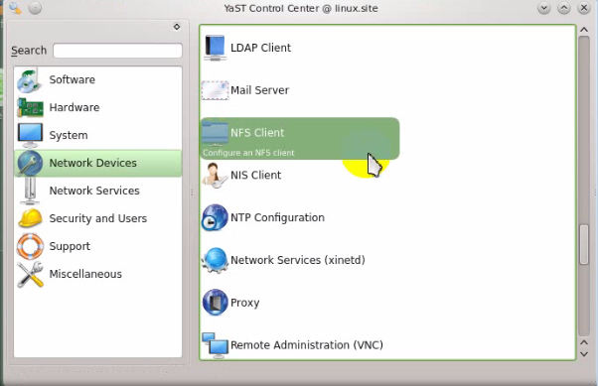Click the scrollbar down arrow at bottom
Viewport: 598px width, 386px height.
coord(584,354)
